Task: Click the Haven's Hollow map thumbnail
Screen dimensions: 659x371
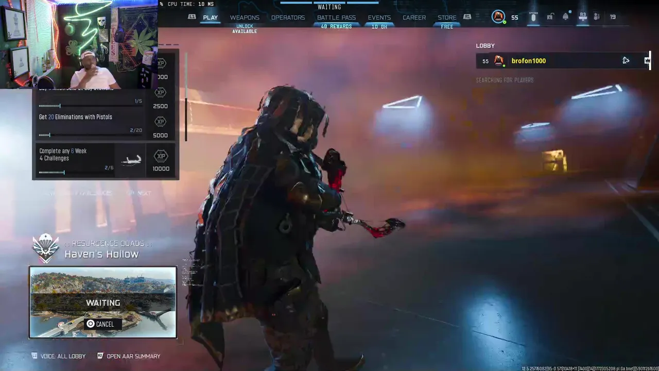Action: (x=103, y=302)
